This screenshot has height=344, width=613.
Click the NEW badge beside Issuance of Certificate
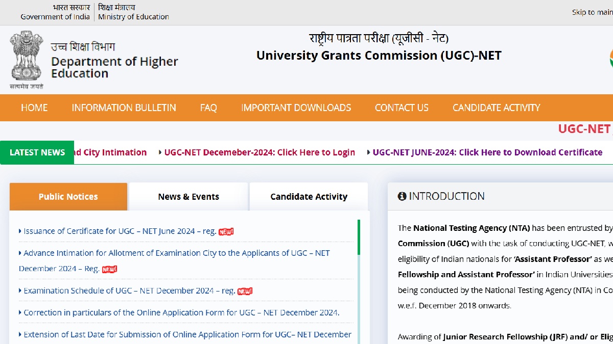pyautogui.click(x=226, y=231)
